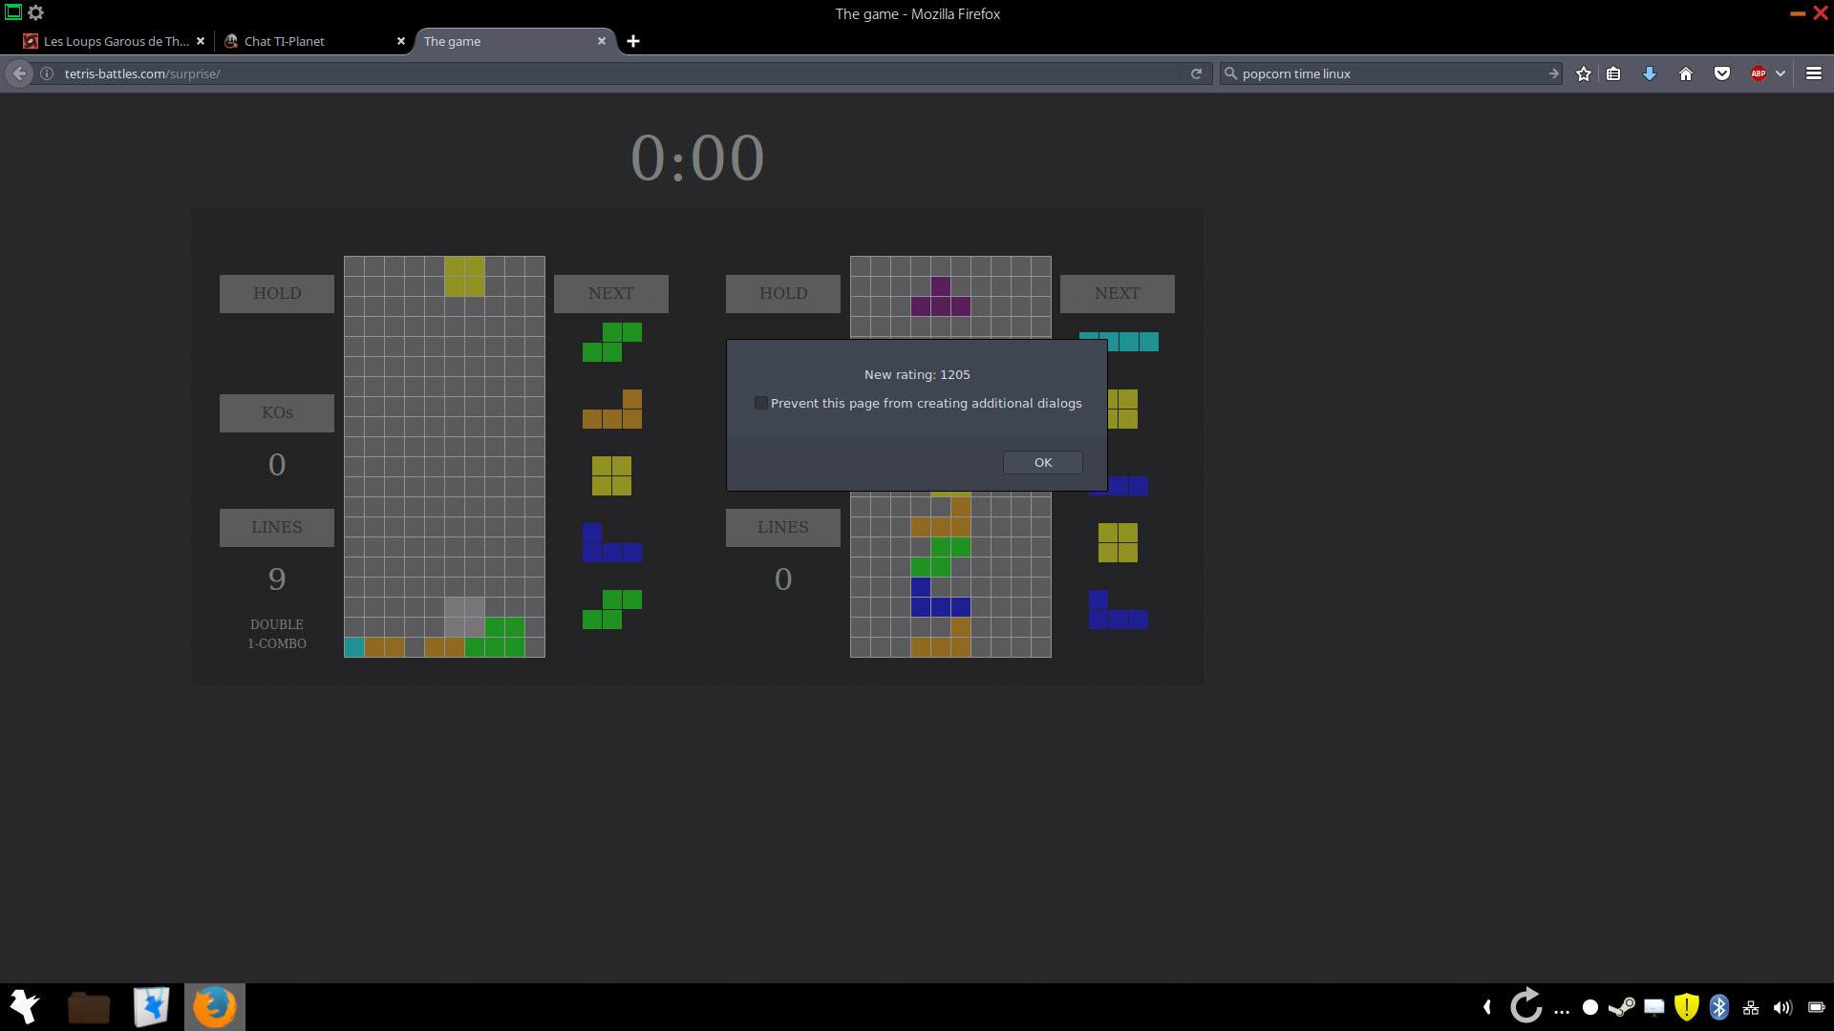The width and height of the screenshot is (1834, 1031).
Task: Click the right player's NEXT label
Action: pos(1118,294)
